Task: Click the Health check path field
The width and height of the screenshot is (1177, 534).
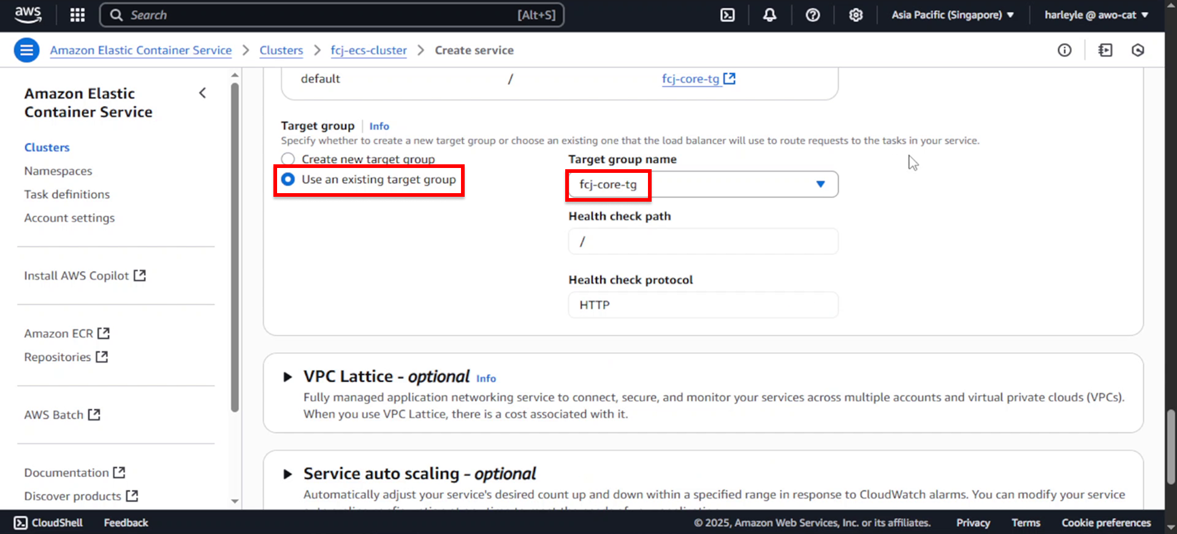Action: tap(703, 242)
